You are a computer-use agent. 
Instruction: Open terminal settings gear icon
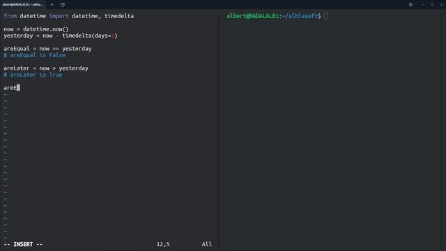(410, 5)
